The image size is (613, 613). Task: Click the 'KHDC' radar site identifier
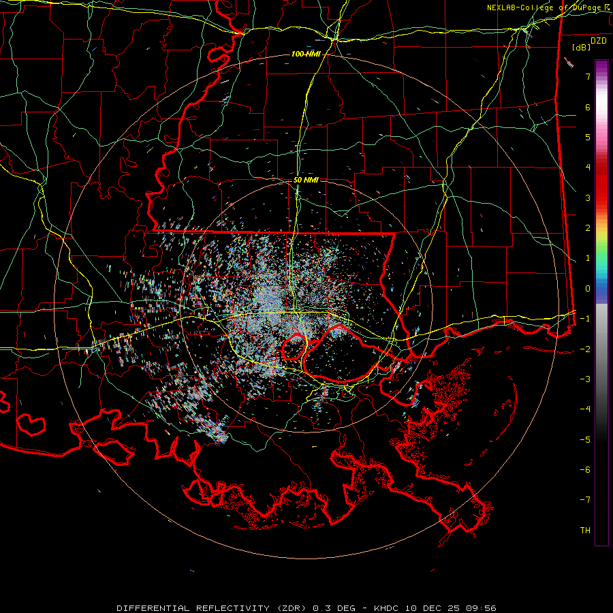click(x=386, y=608)
